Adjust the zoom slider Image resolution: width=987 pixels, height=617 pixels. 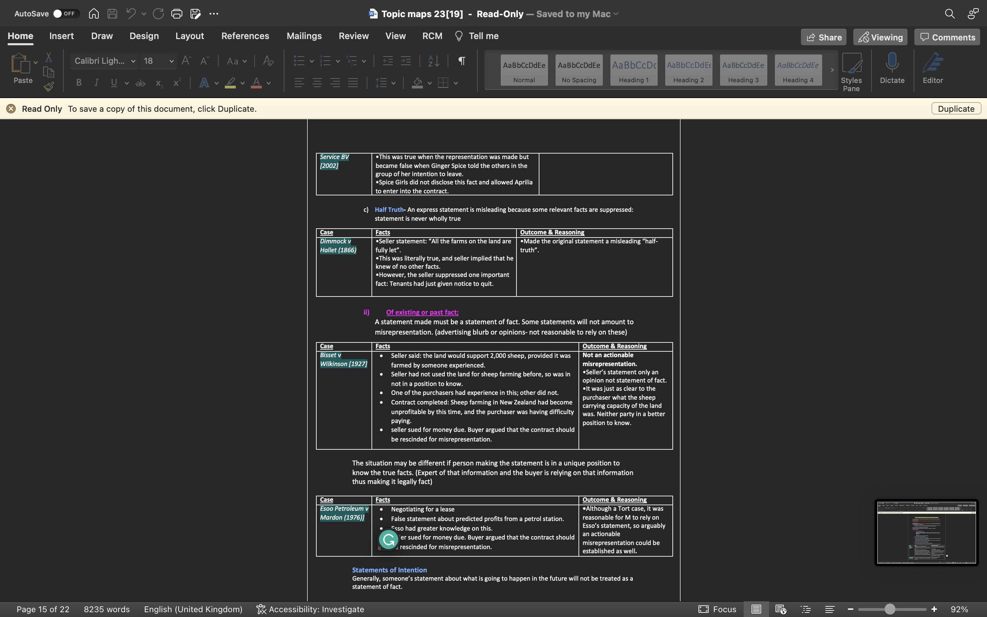pos(891,609)
